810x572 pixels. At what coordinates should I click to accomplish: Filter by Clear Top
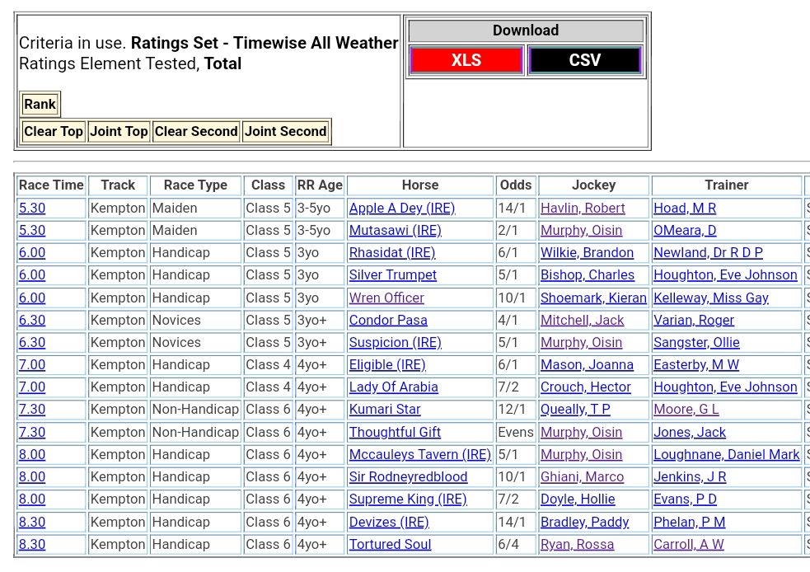54,131
